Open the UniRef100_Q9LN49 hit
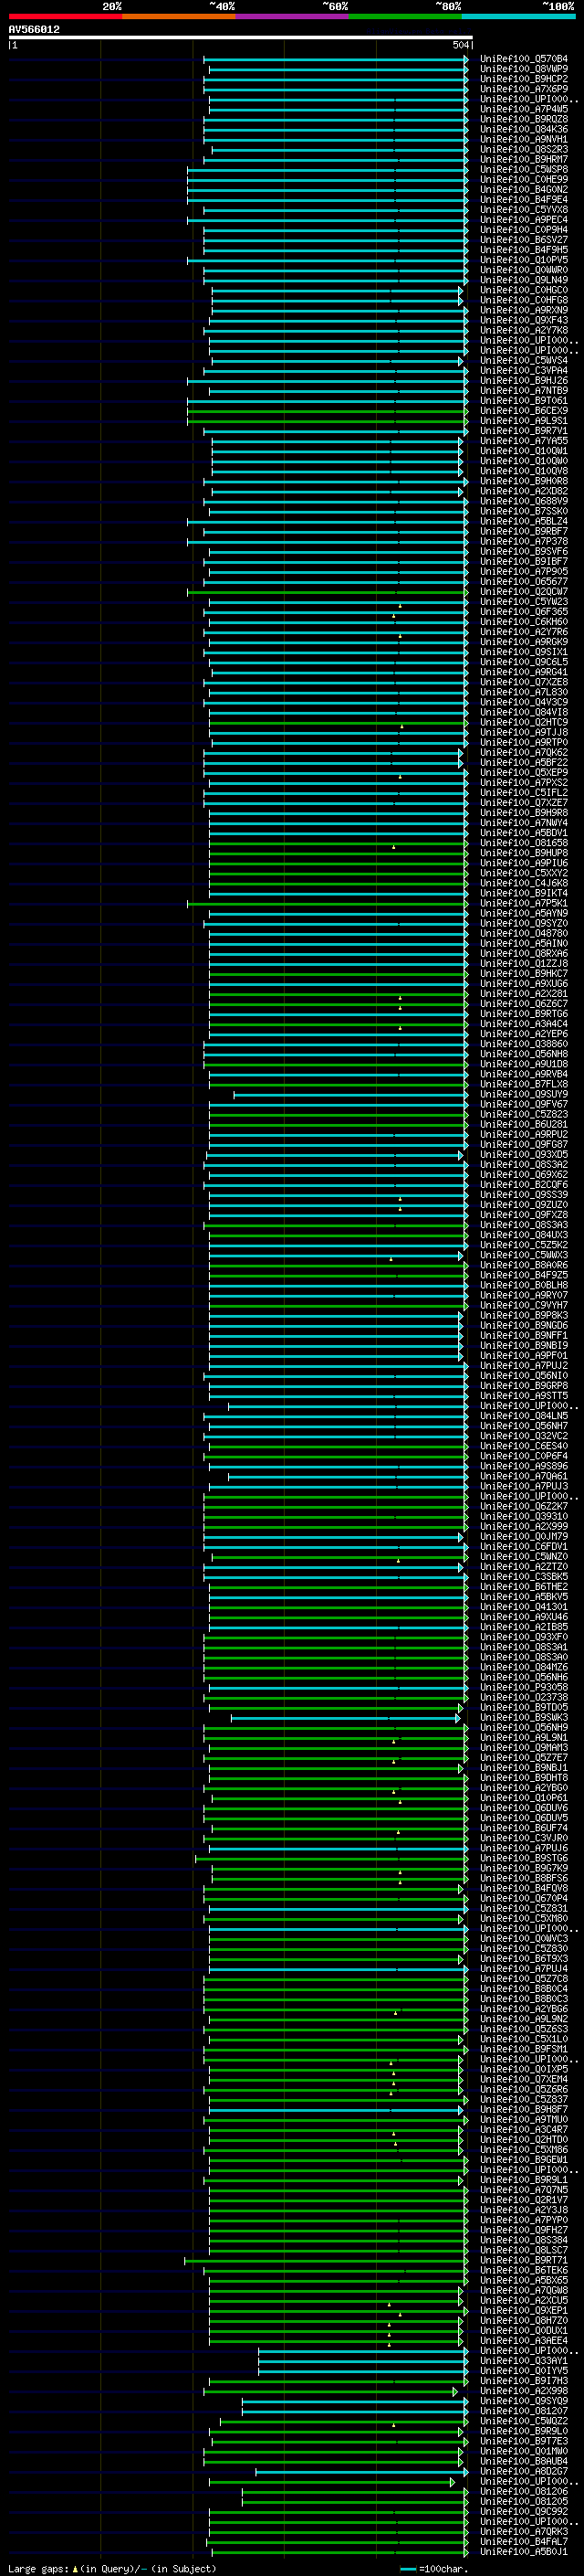This screenshot has width=584, height=2576. (524, 280)
